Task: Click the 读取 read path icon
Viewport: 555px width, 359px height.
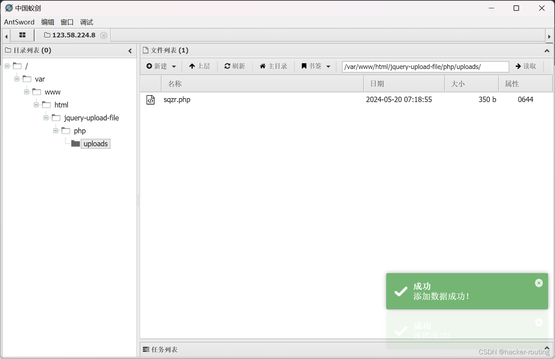Action: pos(526,66)
